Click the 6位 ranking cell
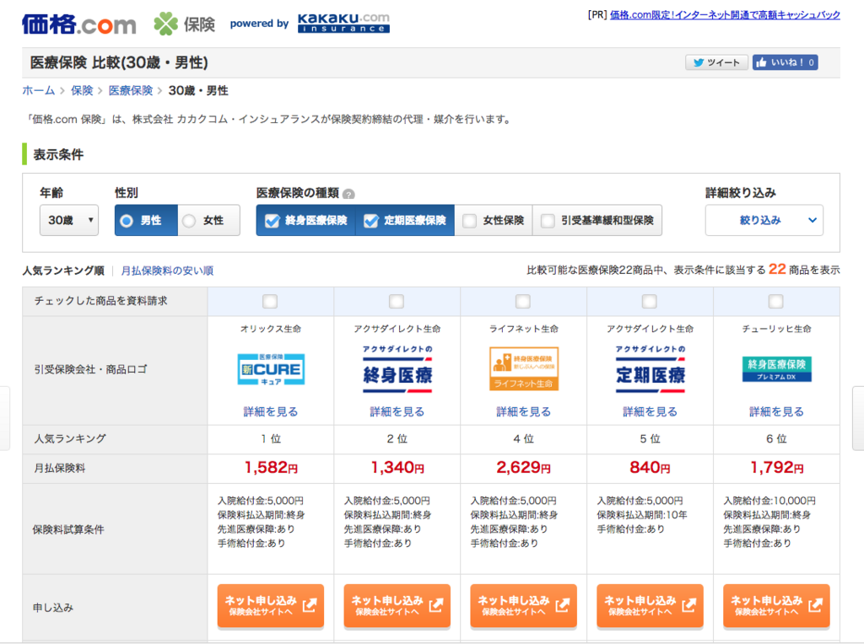This screenshot has width=864, height=644. point(776,438)
